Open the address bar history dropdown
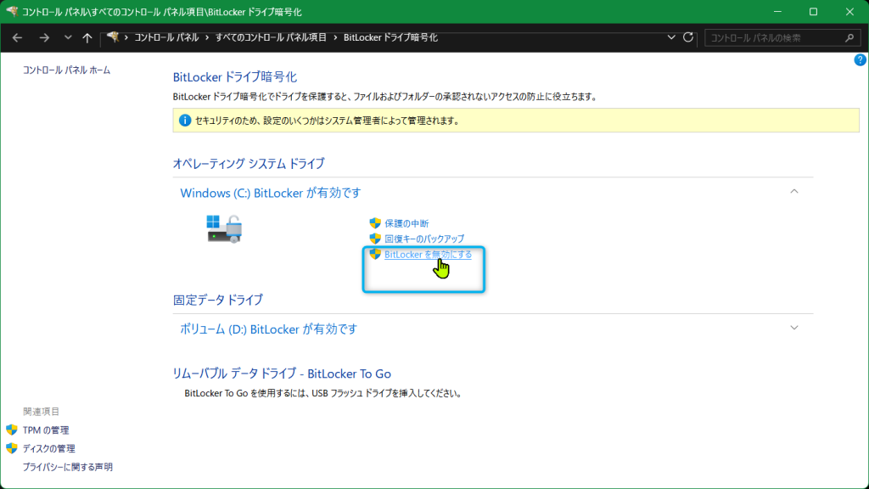 (x=671, y=38)
